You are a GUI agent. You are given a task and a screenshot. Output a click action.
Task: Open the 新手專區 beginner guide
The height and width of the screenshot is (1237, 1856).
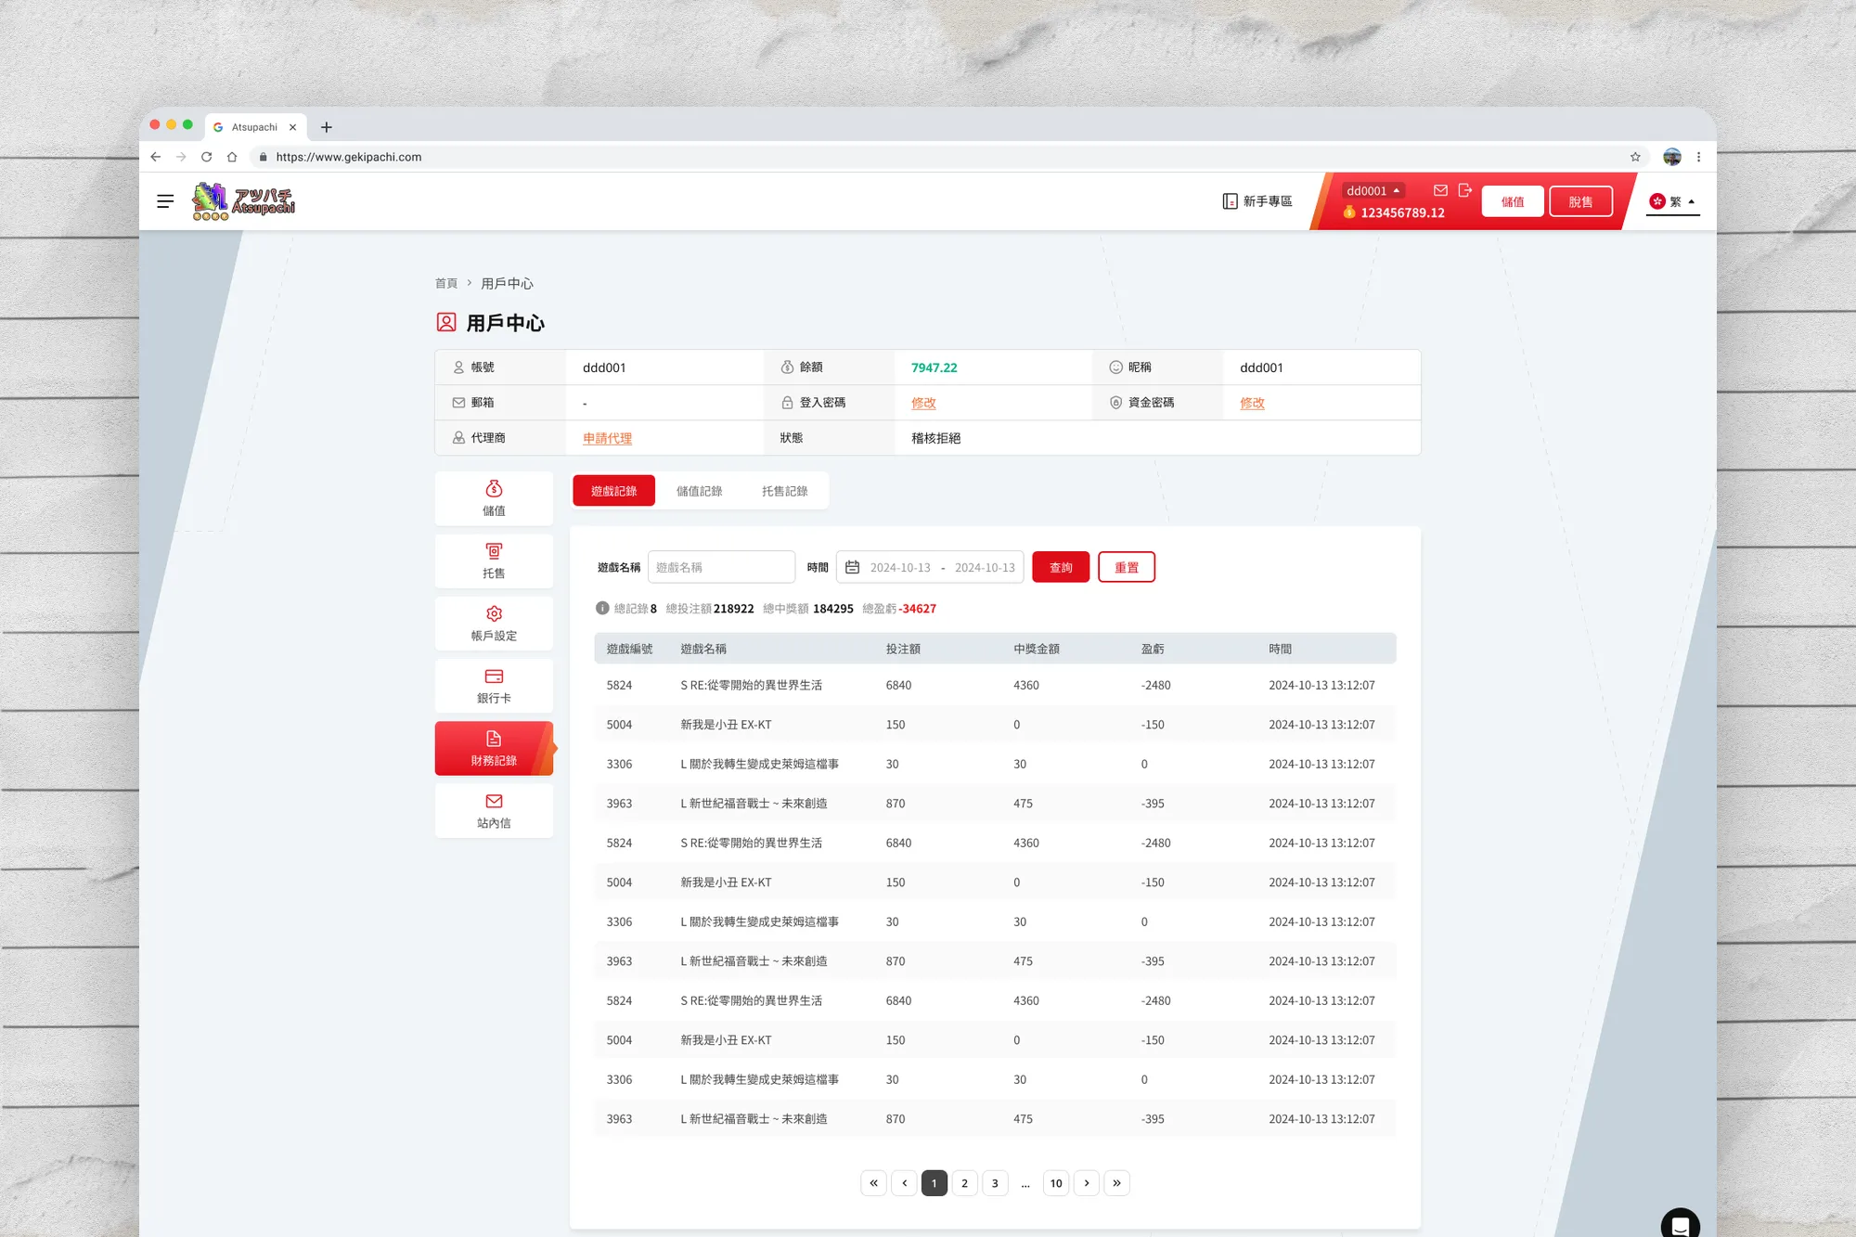point(1257,201)
